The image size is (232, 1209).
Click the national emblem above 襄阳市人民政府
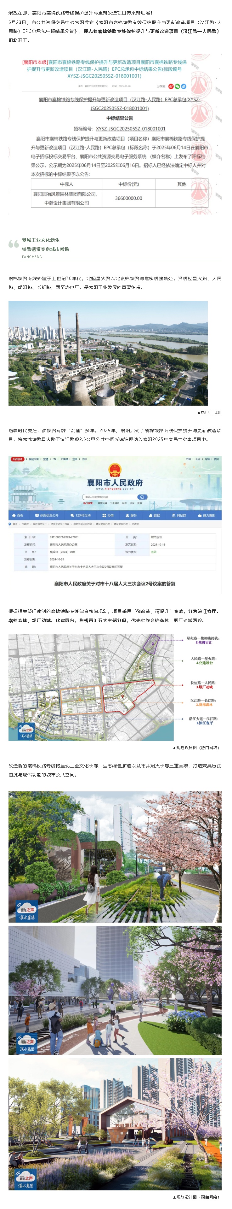coord(115,470)
